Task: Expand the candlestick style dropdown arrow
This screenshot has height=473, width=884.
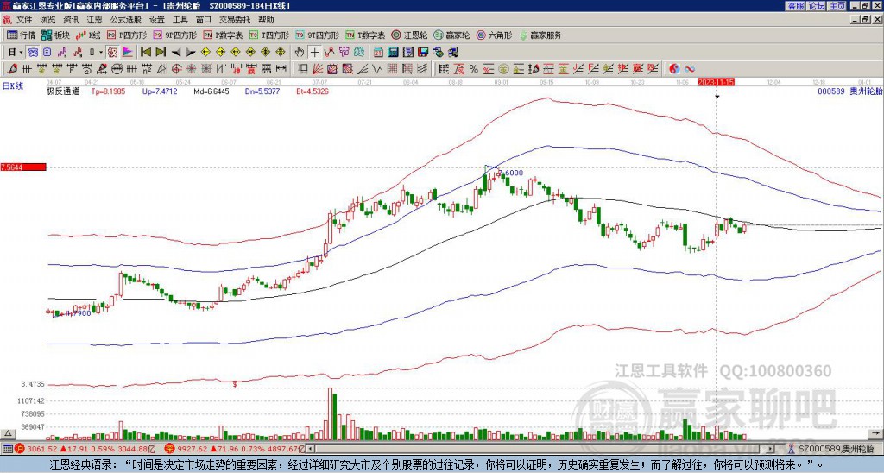Action: pos(101,53)
